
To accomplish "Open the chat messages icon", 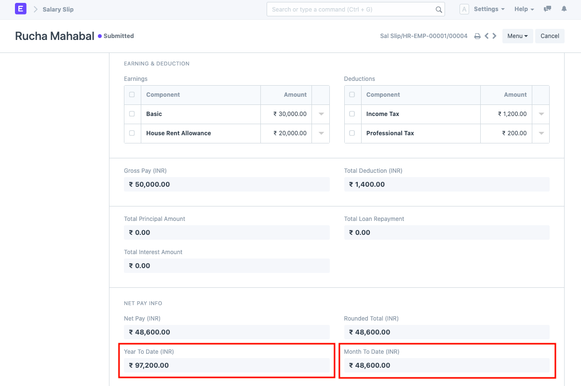I will 547,9.
